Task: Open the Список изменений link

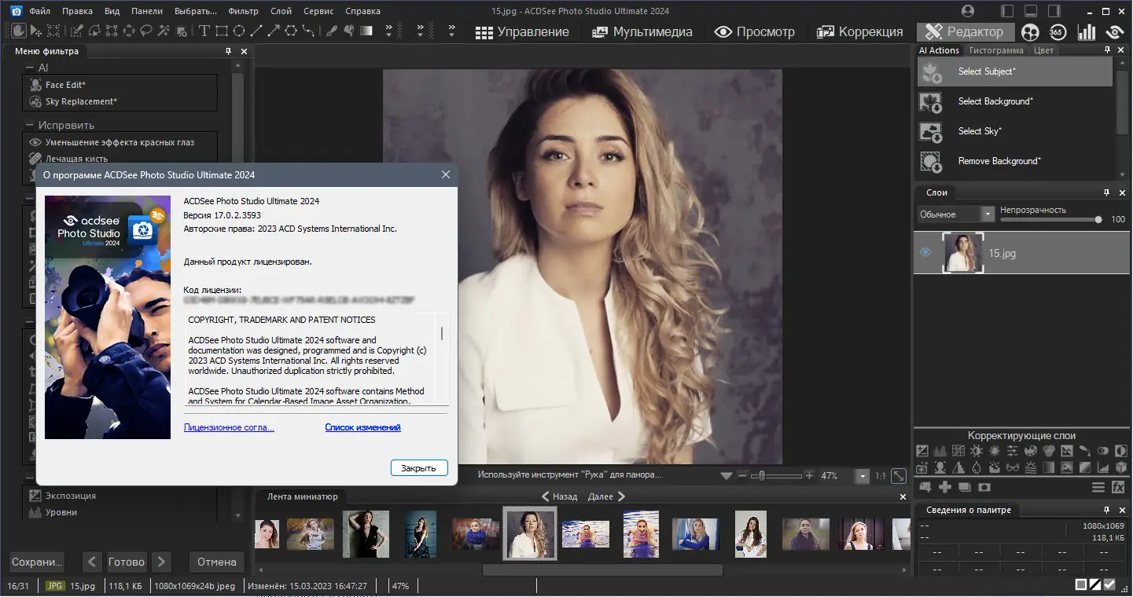Action: point(362,427)
